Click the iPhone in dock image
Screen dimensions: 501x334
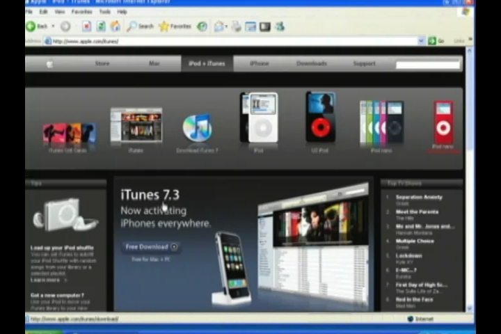pyautogui.click(x=232, y=269)
